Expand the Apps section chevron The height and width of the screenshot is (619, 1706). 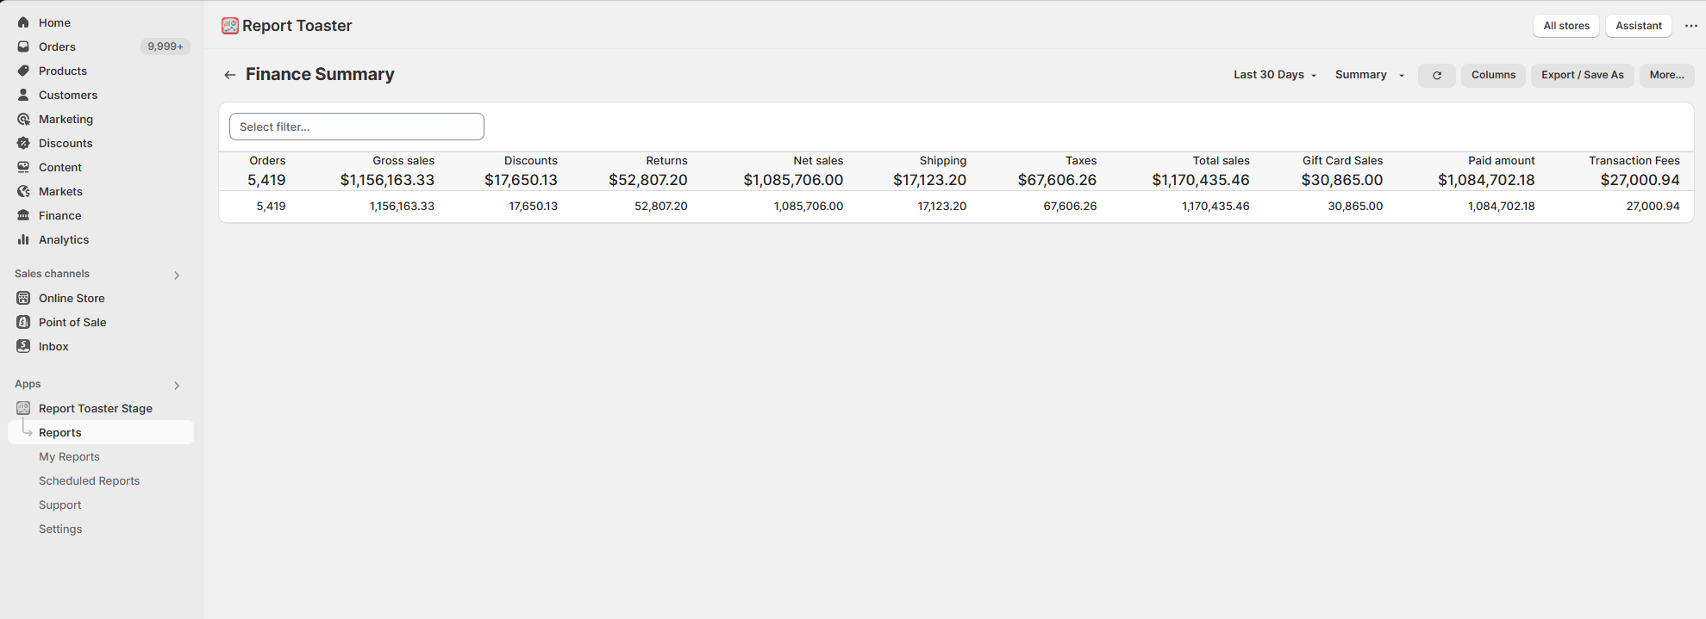click(177, 386)
